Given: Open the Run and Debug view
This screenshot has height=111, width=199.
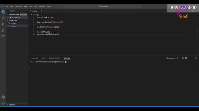Looking at the screenshot, I should pos(3,30).
